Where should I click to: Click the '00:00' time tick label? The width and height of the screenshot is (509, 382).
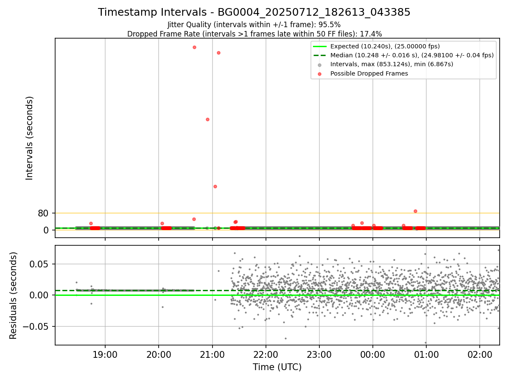click(x=373, y=354)
